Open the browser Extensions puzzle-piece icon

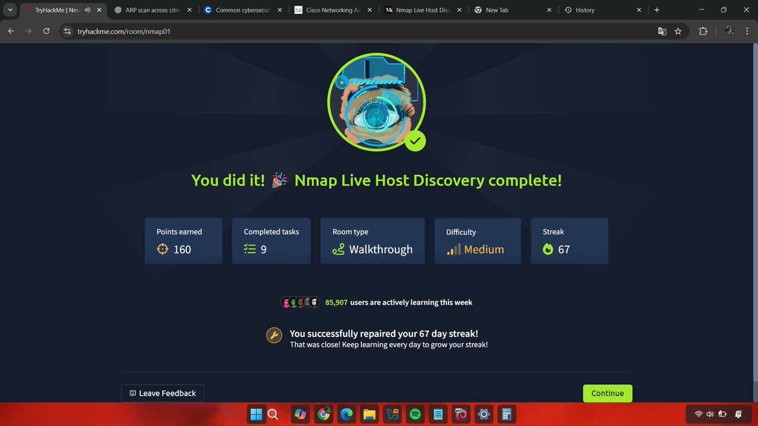tap(703, 30)
